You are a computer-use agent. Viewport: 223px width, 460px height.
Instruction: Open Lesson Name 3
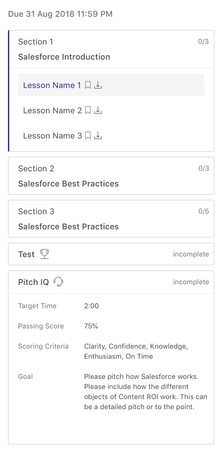(x=52, y=135)
